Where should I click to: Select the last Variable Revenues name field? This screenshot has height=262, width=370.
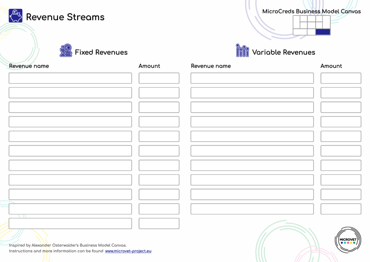(252, 209)
